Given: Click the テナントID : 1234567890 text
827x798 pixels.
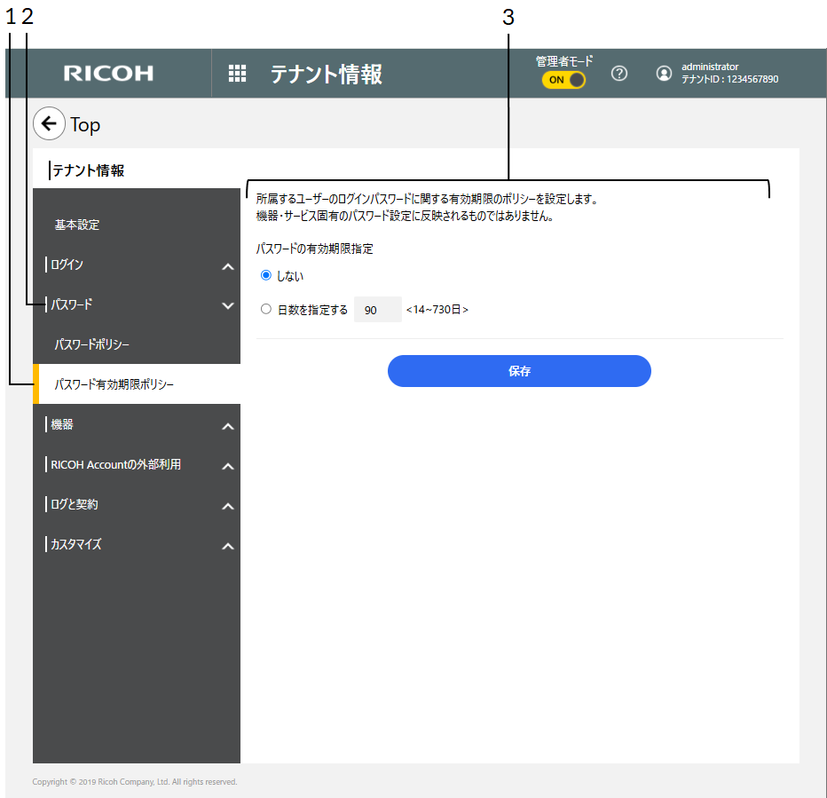Looking at the screenshot, I should click(729, 79).
